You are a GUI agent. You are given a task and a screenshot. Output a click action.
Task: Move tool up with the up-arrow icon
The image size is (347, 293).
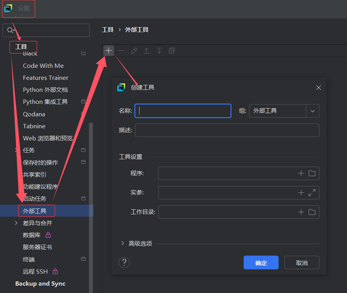146,50
